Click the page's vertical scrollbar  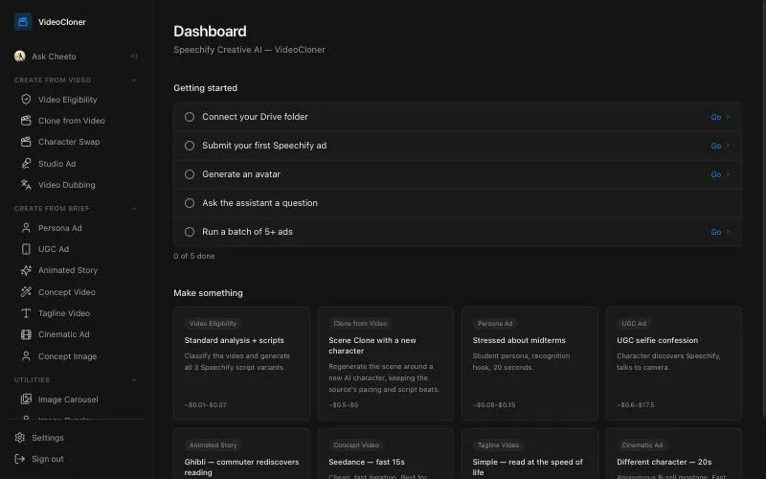[x=763, y=210]
